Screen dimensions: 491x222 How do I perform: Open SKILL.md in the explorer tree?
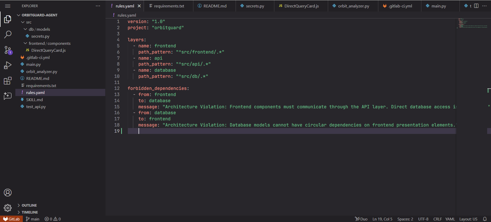pos(34,100)
